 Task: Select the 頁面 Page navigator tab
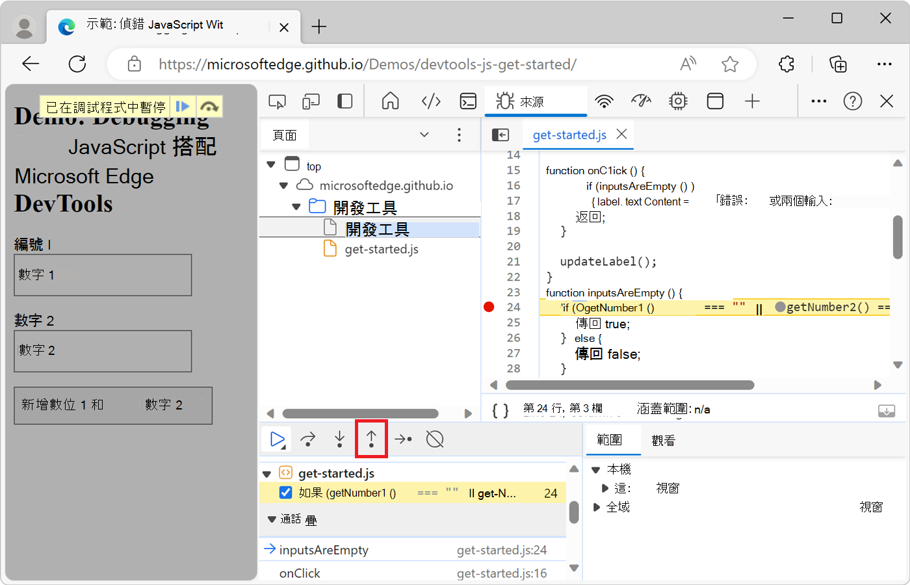click(285, 135)
